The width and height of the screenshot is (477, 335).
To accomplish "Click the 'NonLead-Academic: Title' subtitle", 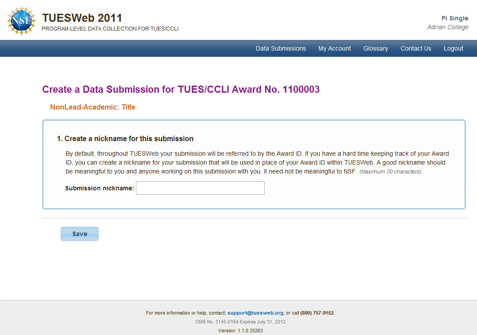I will 93,107.
